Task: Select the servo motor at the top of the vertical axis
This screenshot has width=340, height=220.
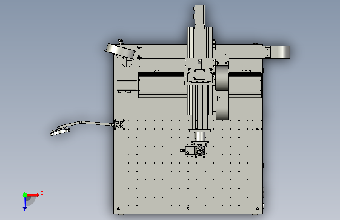Action: (200, 16)
